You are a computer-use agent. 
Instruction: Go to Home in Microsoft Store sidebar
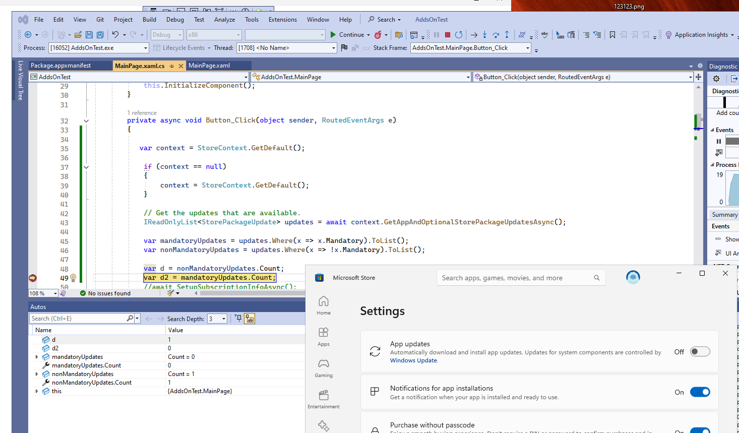click(324, 305)
